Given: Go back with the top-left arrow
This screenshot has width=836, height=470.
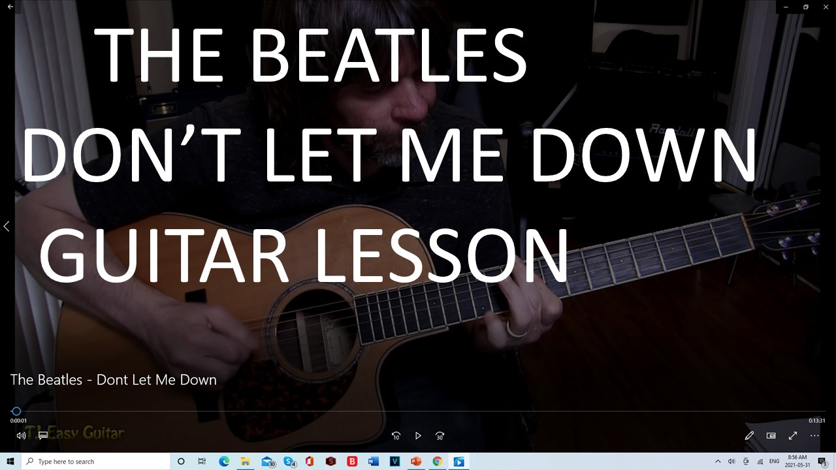Looking at the screenshot, I should pos(10,7).
